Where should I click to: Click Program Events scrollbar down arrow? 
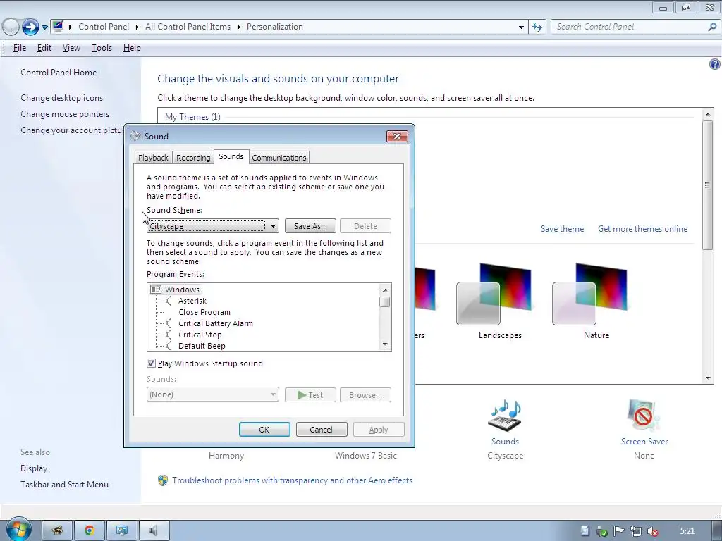pyautogui.click(x=385, y=344)
